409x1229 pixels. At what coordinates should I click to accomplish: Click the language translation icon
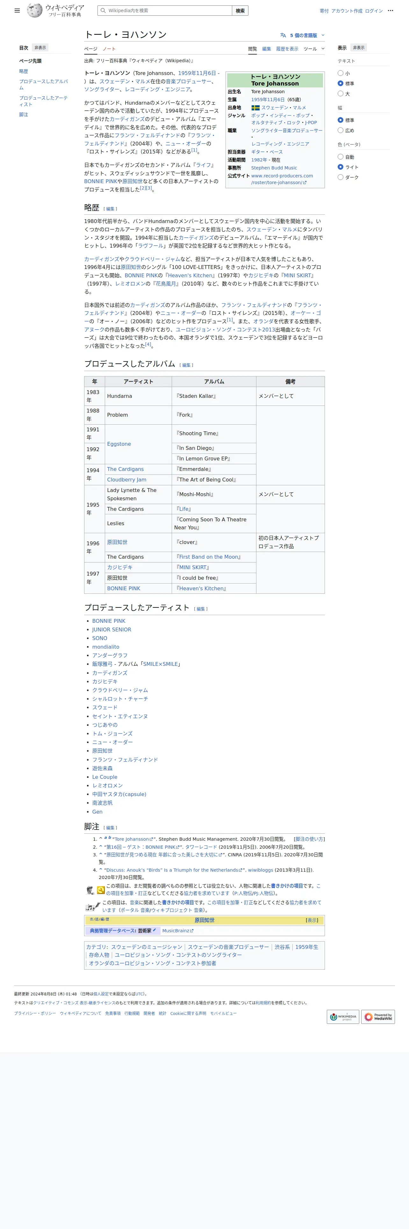[x=283, y=35]
